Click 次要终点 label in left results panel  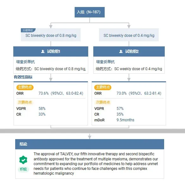(25, 102)
